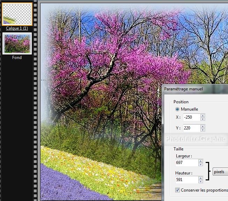Click the Calque 1 (1) layer label

coord(17,28)
